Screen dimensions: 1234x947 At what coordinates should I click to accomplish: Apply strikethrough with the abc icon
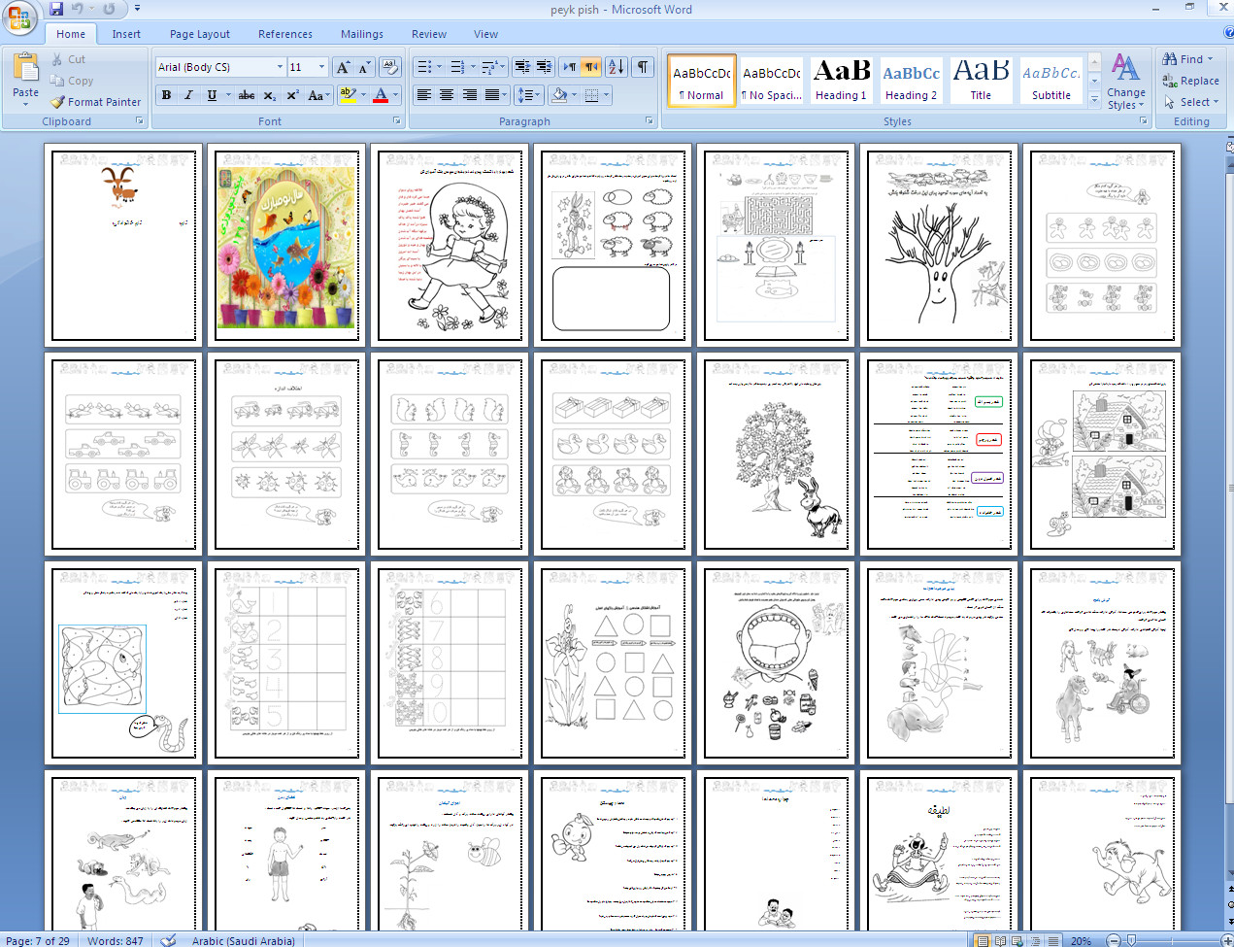pos(247,95)
